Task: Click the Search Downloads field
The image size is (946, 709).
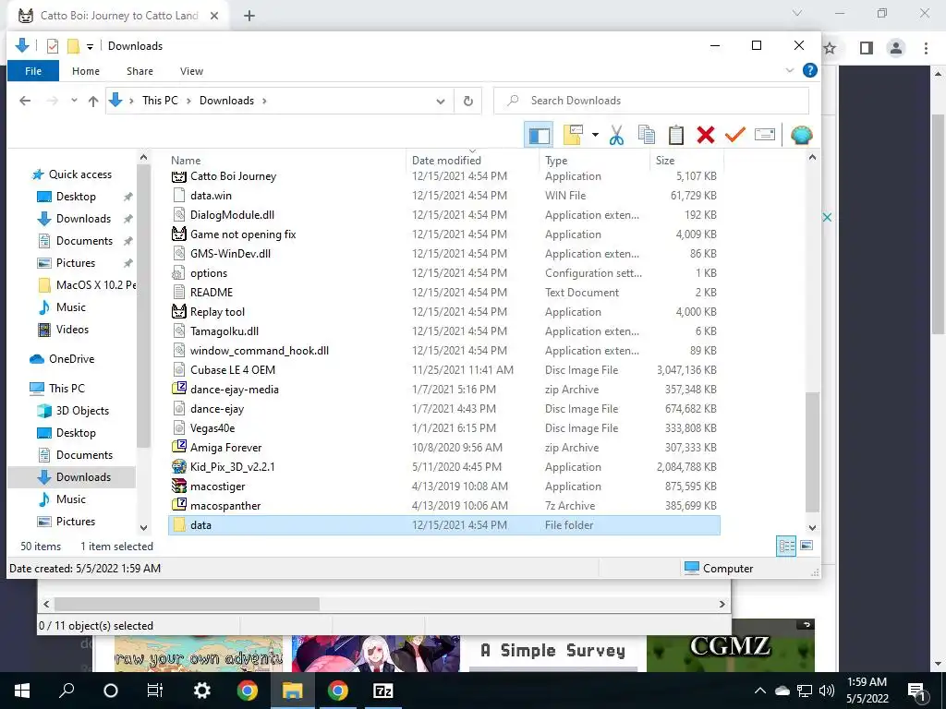Action: 651,101
